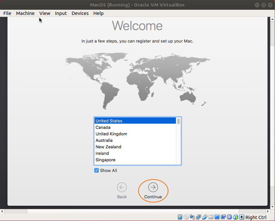The width and height of the screenshot is (275, 221).
Task: Click the horizontal scrollbar thumb
Action: pyautogui.click(x=133, y=211)
